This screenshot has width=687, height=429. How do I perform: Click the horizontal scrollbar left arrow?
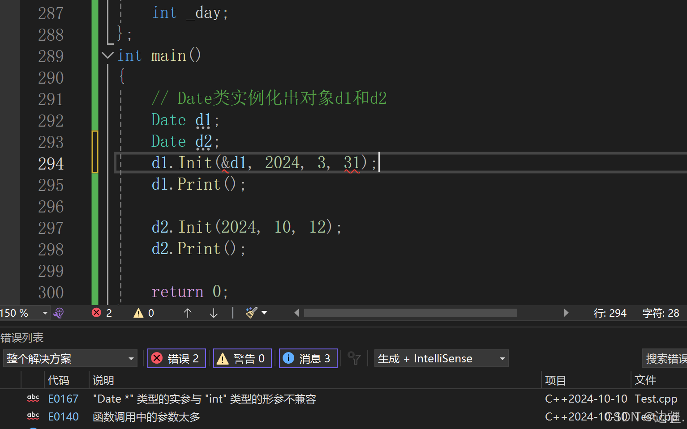(x=296, y=313)
